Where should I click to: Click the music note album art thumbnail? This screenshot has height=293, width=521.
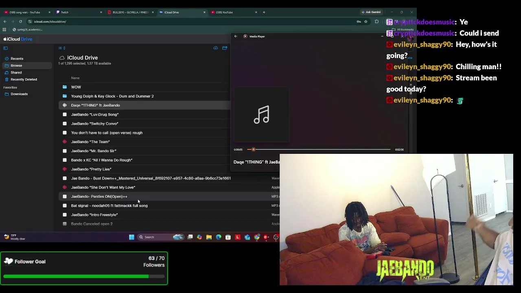tap(262, 115)
